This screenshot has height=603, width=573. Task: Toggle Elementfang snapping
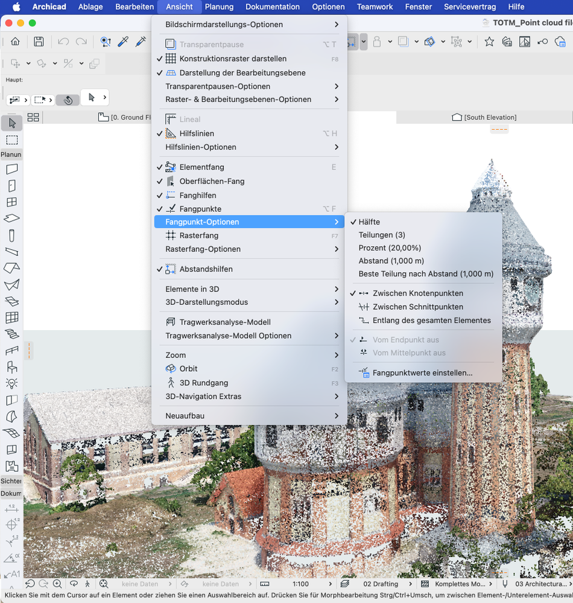250,167
